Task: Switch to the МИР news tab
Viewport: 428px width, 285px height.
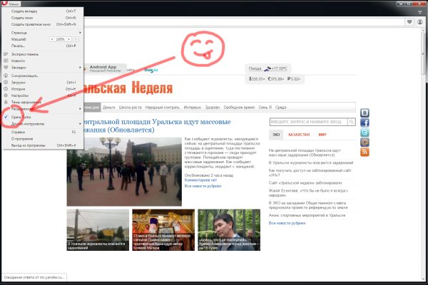Action: [x=322, y=135]
